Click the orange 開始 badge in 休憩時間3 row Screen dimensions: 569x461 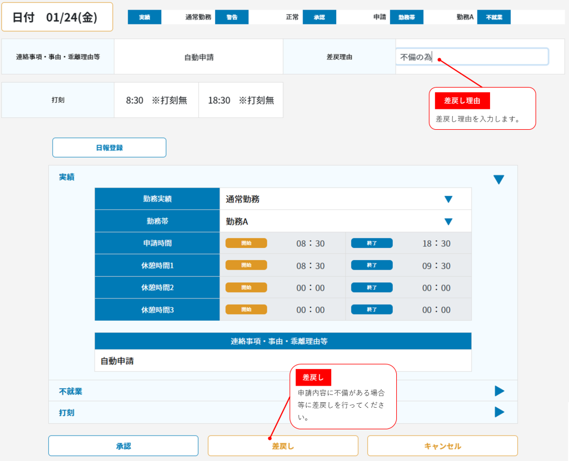tap(246, 310)
